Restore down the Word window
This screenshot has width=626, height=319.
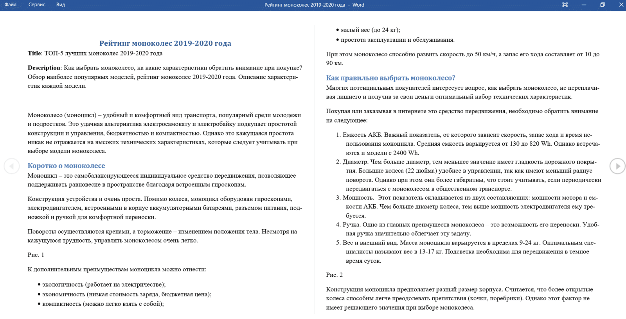pos(603,5)
